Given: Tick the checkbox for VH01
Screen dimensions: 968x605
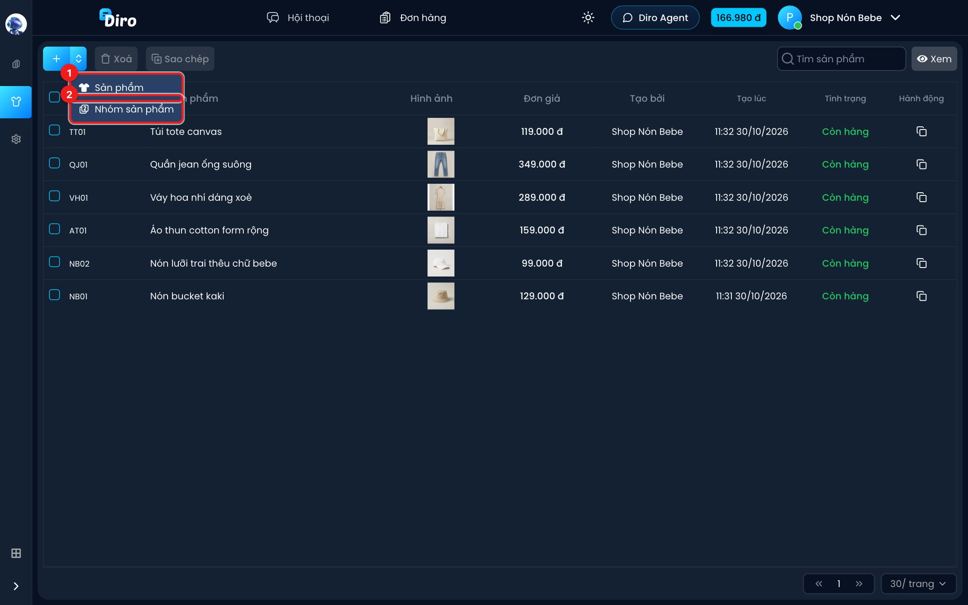Looking at the screenshot, I should [54, 196].
